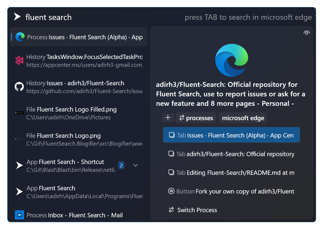Click path C:\Users\adirh\OneDrive\Pictures

69,117
